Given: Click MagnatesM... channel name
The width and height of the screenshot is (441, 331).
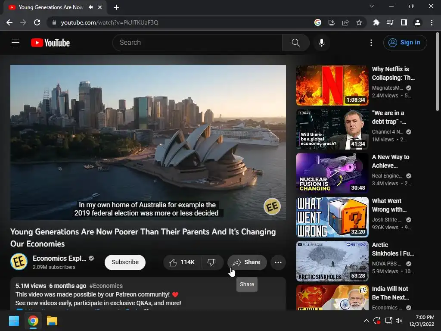Looking at the screenshot, I should point(387,88).
